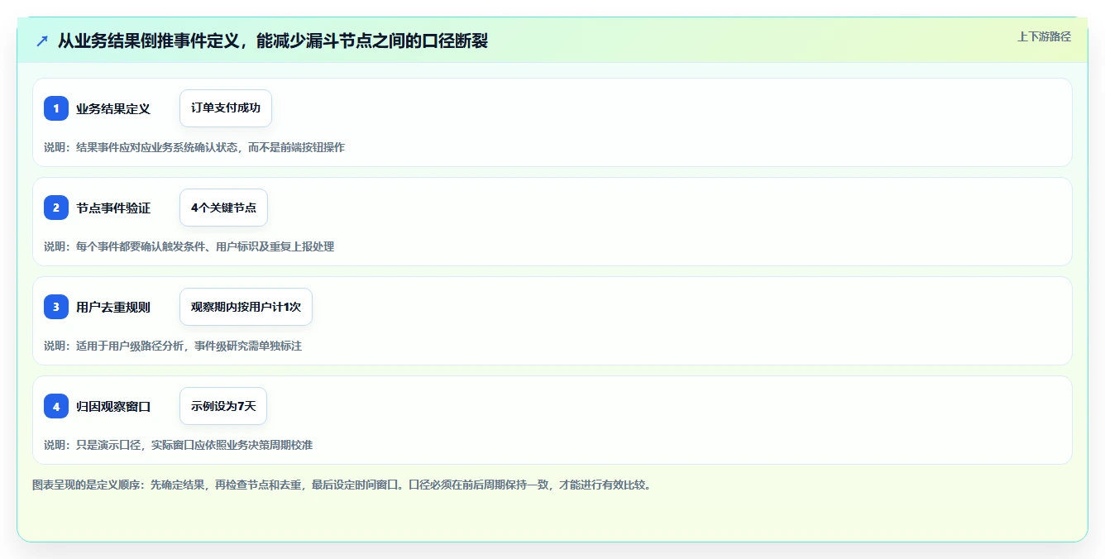Viewport: 1105px width, 559px height.
Task: Click the arrow icon beside the header title
Action: (x=42, y=41)
